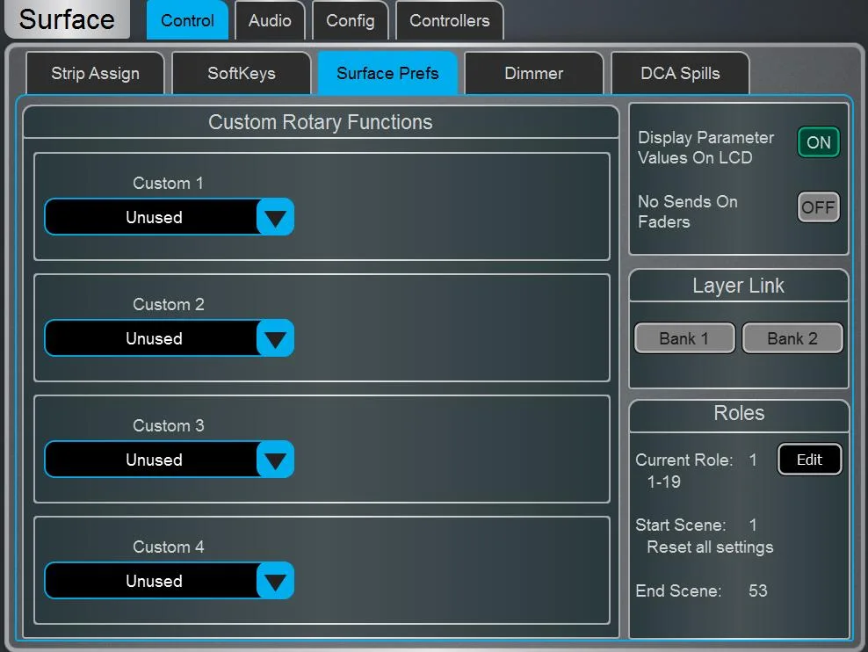The image size is (868, 652).
Task: Click the Display Parameter Values On LCD label
Action: 705,148
